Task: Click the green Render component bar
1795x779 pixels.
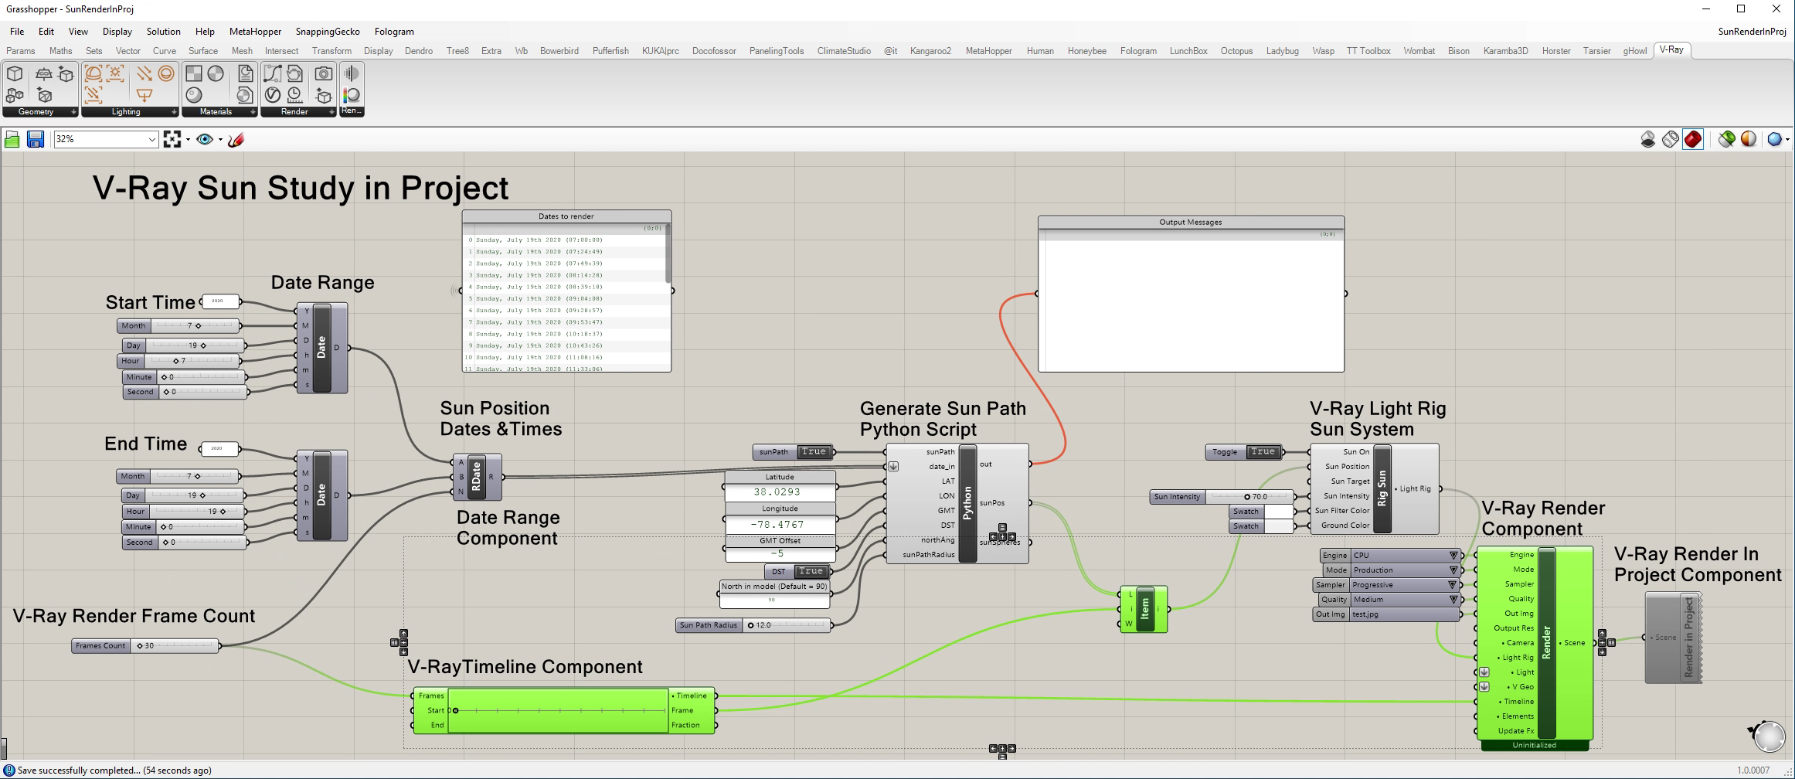Action: (1546, 642)
